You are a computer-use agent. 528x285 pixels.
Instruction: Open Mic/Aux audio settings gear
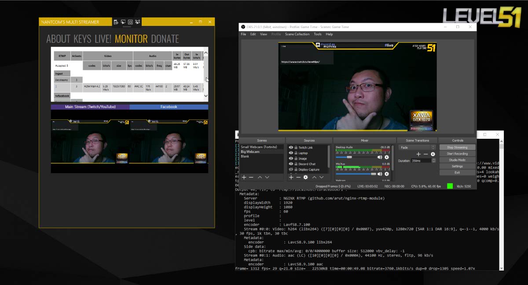coord(387,174)
